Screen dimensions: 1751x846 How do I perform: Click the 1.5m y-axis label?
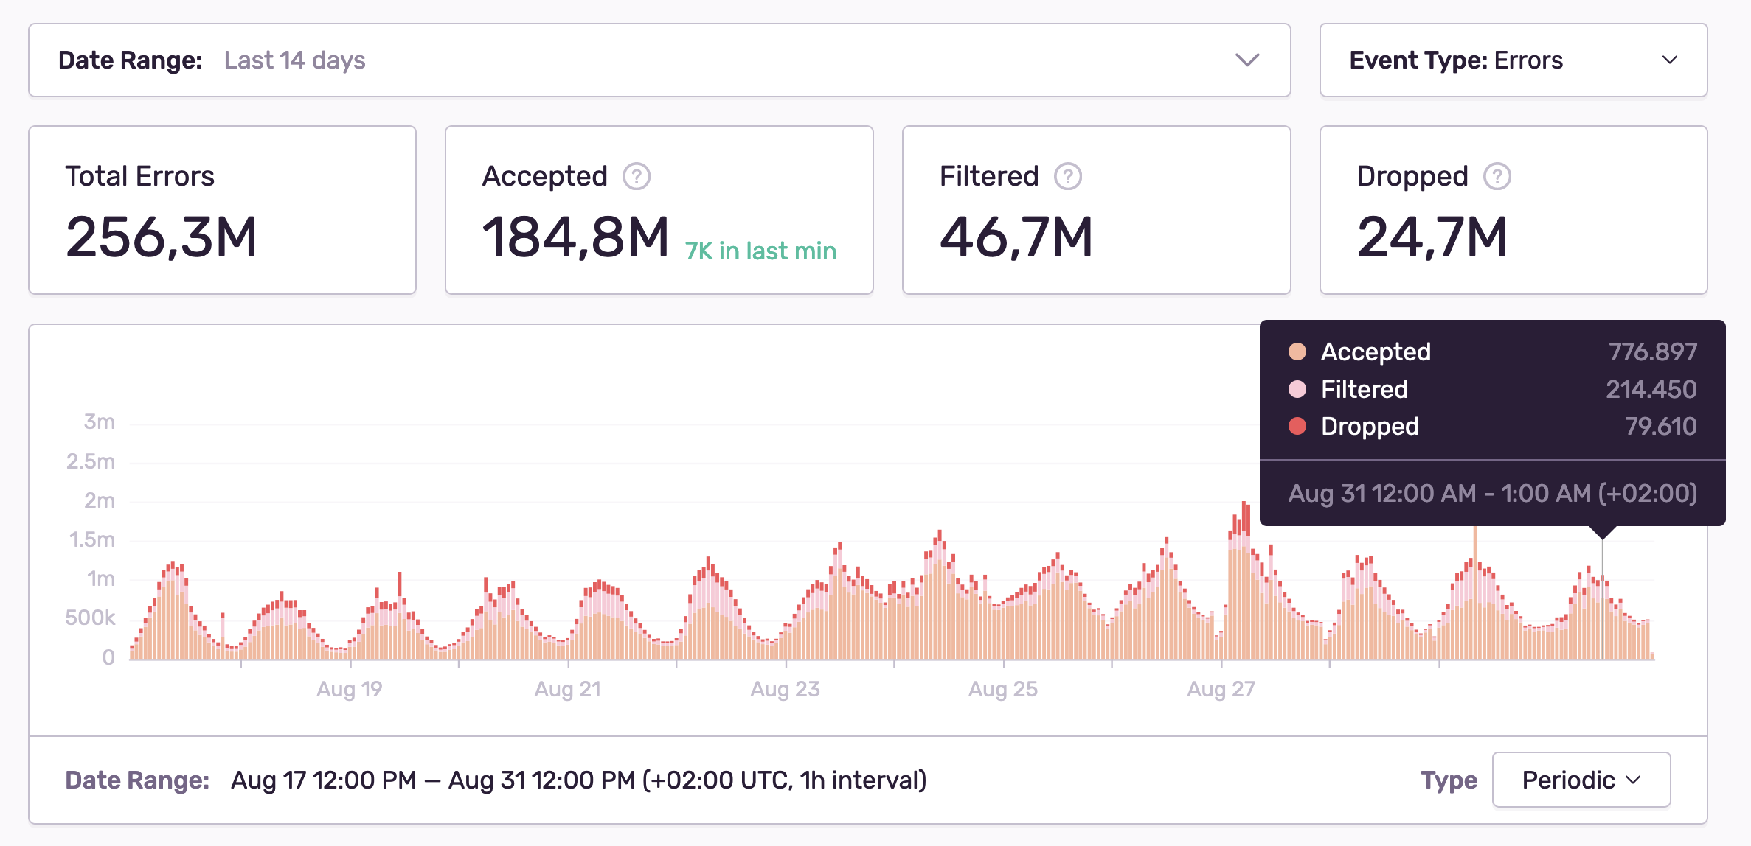pyautogui.click(x=92, y=539)
